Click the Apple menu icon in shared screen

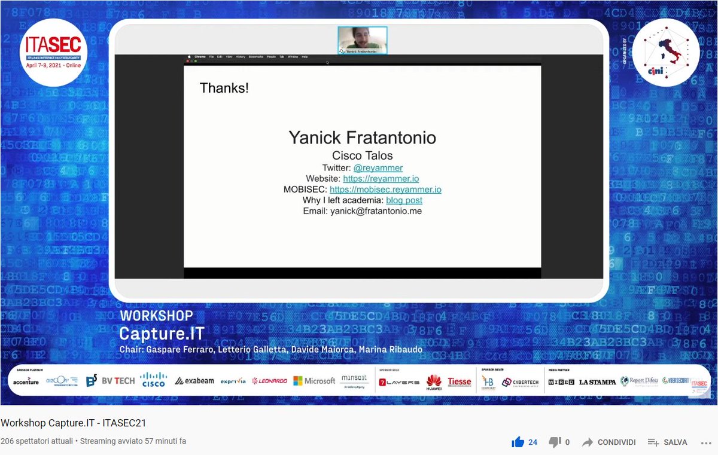(189, 57)
